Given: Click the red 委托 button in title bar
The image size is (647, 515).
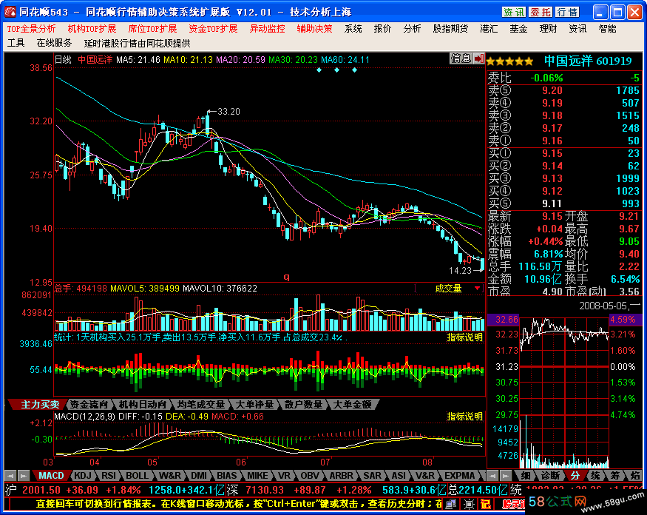Looking at the screenshot, I should point(541,13).
